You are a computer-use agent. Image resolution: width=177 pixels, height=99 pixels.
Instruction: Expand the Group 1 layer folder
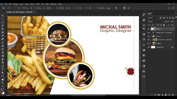152,36
